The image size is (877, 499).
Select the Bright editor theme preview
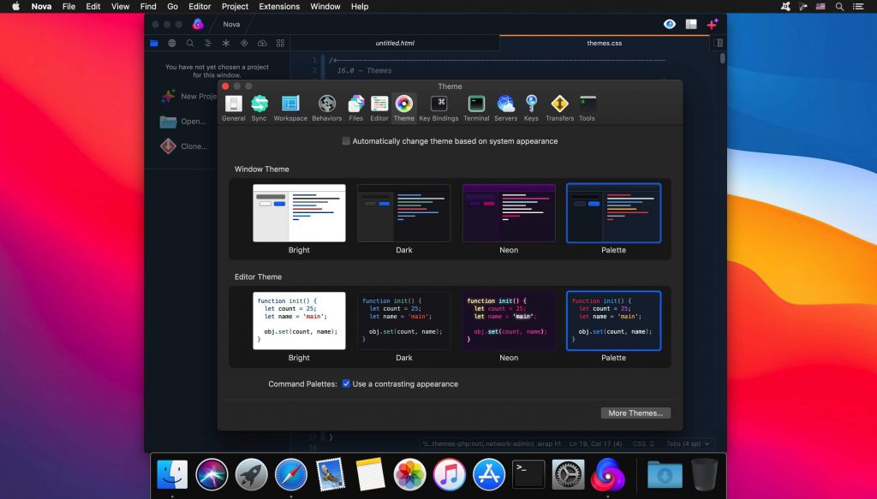pos(299,318)
